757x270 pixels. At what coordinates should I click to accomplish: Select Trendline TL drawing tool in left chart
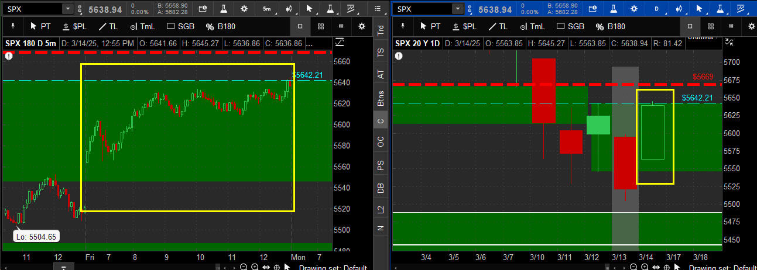pos(107,26)
